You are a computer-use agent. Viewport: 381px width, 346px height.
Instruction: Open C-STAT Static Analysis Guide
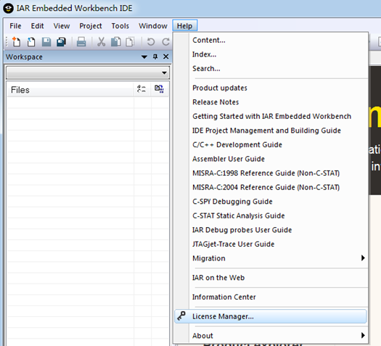tap(271, 215)
